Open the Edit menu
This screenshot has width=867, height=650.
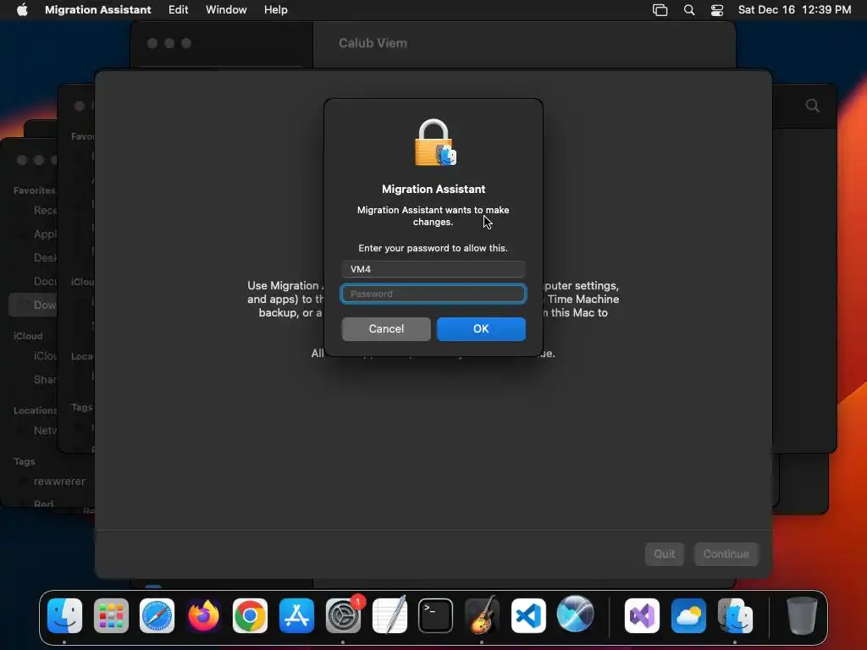pyautogui.click(x=178, y=9)
